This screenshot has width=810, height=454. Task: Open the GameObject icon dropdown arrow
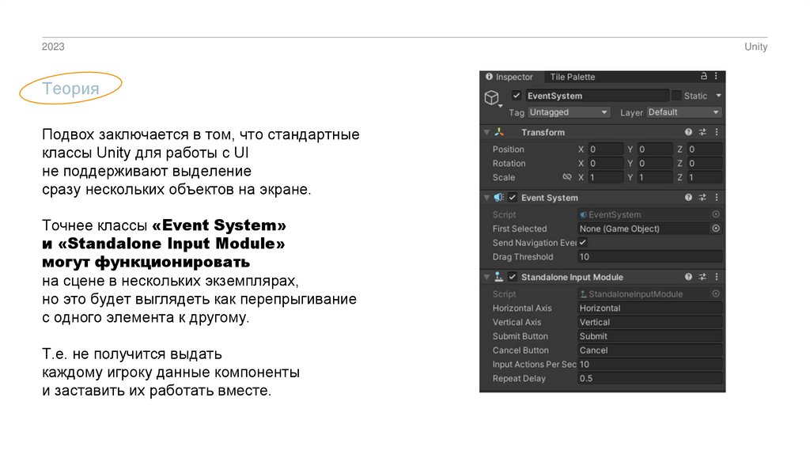pyautogui.click(x=500, y=106)
